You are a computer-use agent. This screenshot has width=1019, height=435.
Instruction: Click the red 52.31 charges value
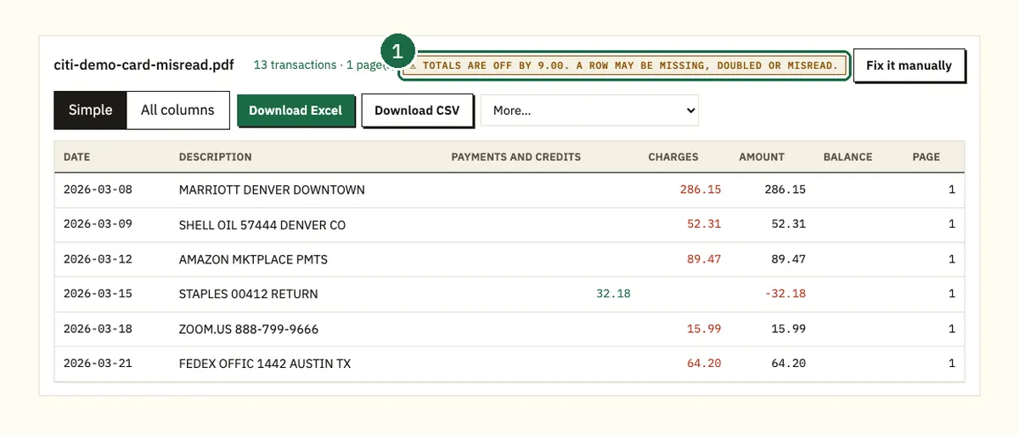click(x=704, y=225)
